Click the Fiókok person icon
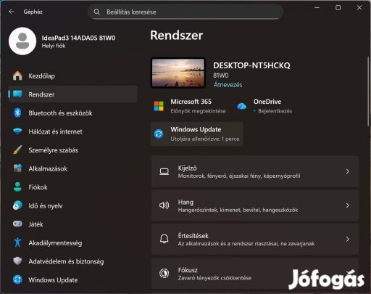This screenshot has width=371, height=294. (x=17, y=187)
